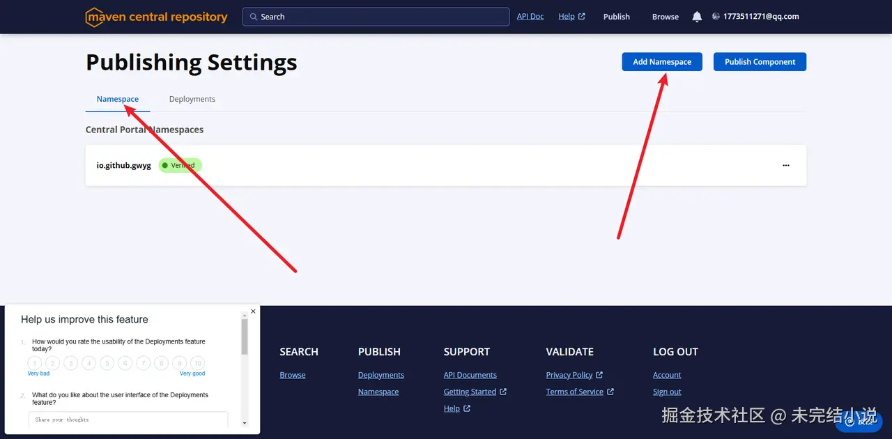This screenshot has height=439, width=892.
Task: Click the Share your thoughts text box
Action: 128,419
